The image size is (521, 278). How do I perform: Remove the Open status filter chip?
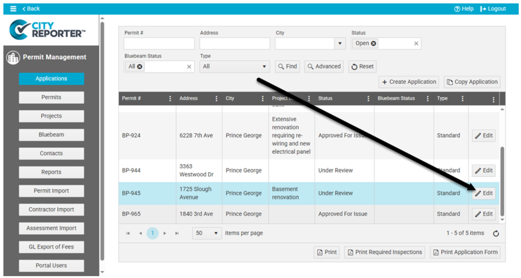click(373, 43)
